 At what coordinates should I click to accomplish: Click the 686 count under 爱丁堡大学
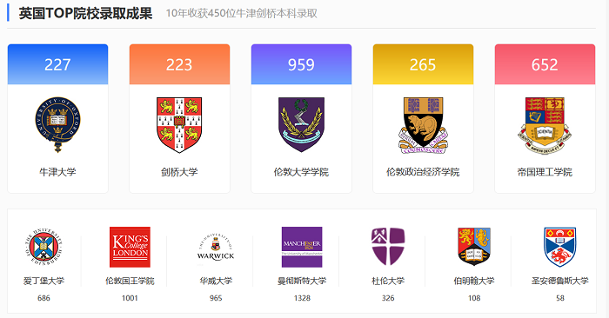coord(43,298)
